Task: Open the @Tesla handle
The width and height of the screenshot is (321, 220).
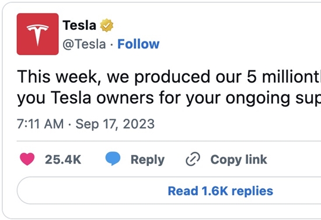Action: point(84,44)
